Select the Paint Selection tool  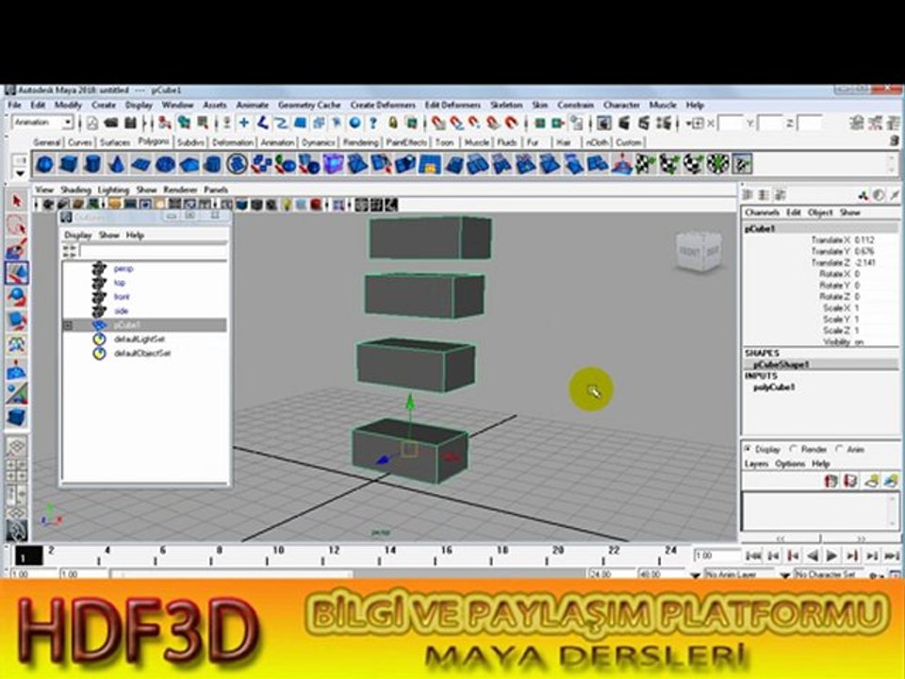pyautogui.click(x=16, y=249)
